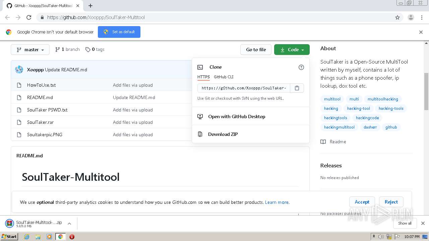Viewport: 429px width, 241px height.
Task: View the 0 tags link
Action: (x=95, y=49)
